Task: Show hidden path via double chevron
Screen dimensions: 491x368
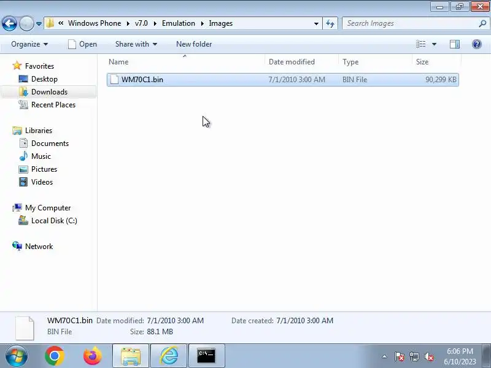Action: coord(61,23)
